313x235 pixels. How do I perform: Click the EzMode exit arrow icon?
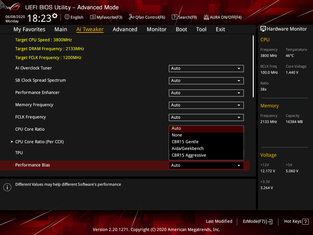tap(269, 222)
